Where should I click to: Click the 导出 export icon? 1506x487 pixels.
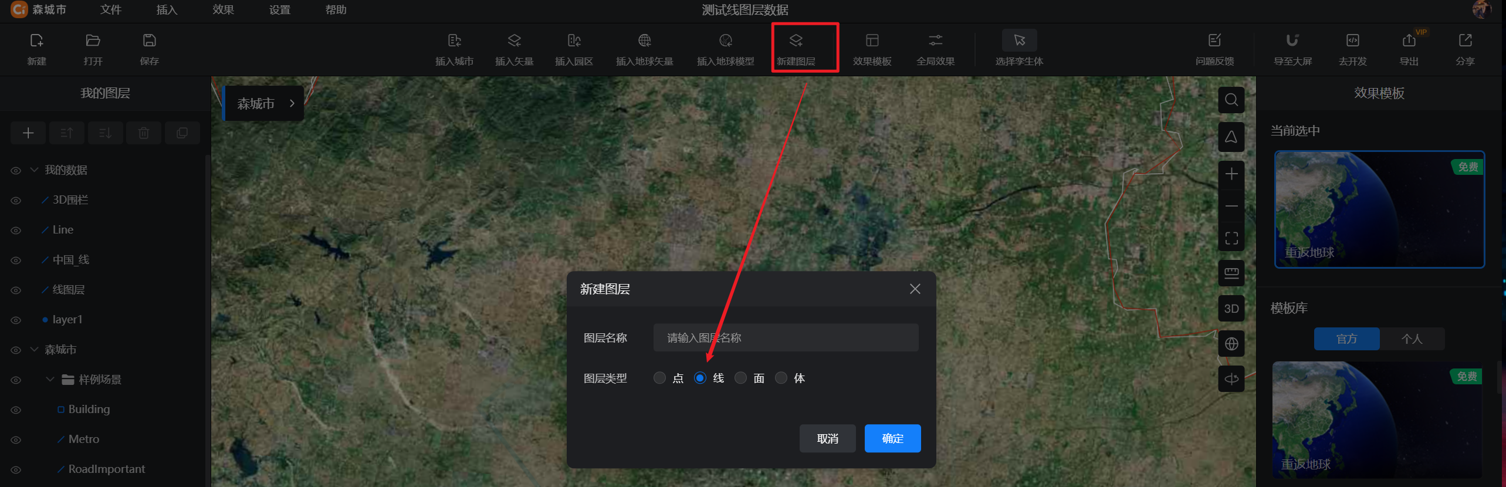coord(1409,40)
